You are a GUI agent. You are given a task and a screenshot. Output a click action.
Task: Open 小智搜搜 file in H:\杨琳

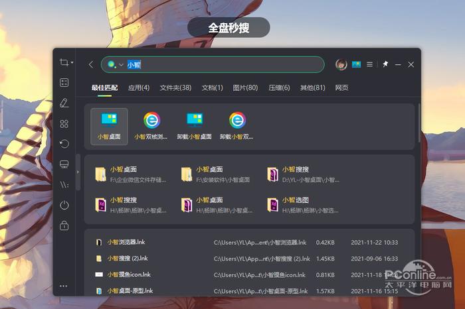[x=130, y=205]
